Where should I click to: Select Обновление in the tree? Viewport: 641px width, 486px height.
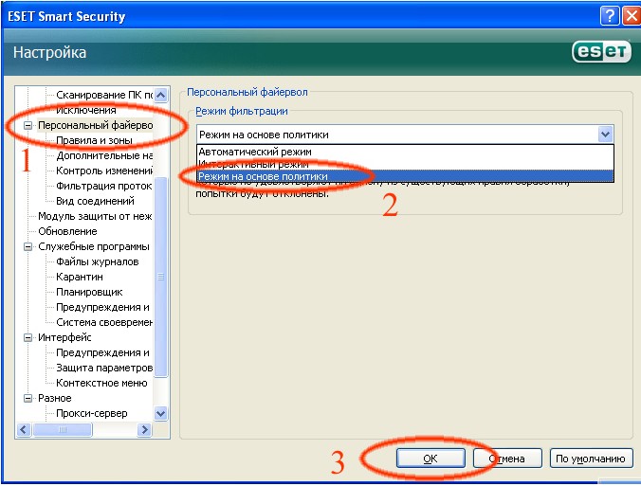pyautogui.click(x=68, y=231)
